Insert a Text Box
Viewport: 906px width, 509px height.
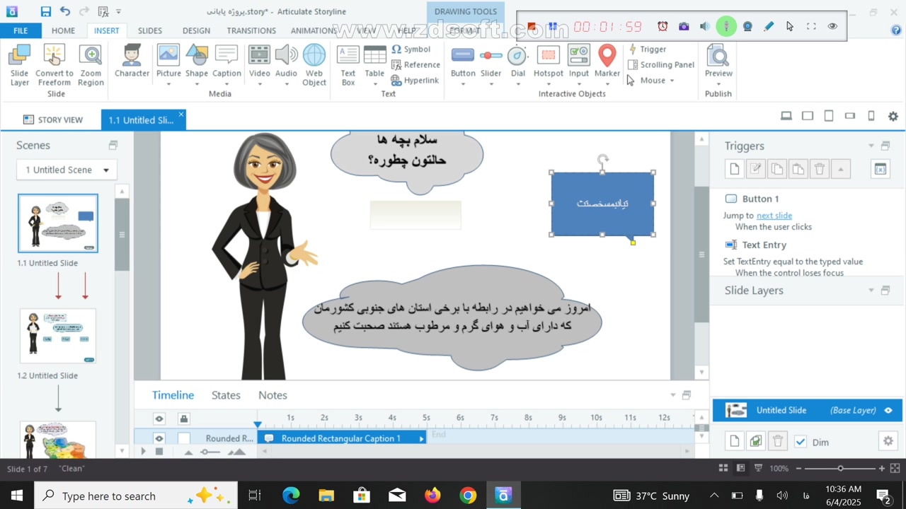(348, 64)
